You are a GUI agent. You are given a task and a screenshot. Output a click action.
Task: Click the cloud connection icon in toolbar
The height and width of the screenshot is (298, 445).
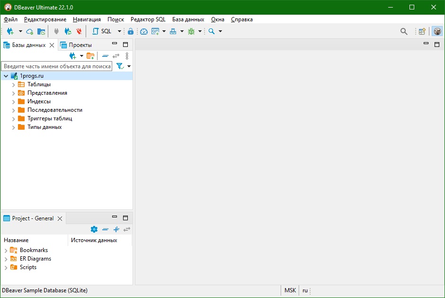pyautogui.click(x=29, y=31)
